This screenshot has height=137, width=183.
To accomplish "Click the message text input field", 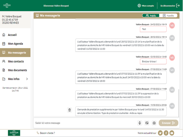I will tap(85, 123).
